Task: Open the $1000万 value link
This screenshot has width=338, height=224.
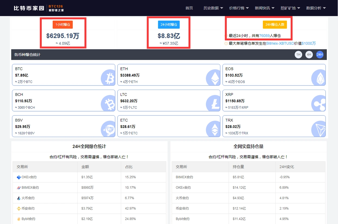Action: (309, 43)
